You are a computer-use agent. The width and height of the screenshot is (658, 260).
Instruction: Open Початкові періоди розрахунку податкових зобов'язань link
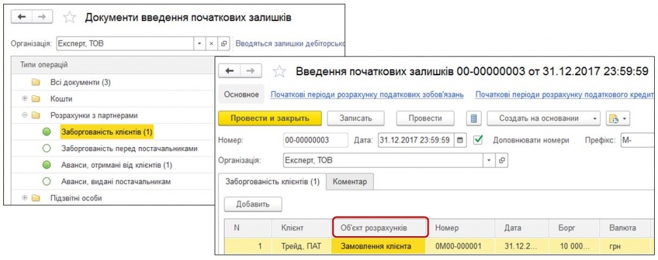pyautogui.click(x=367, y=94)
